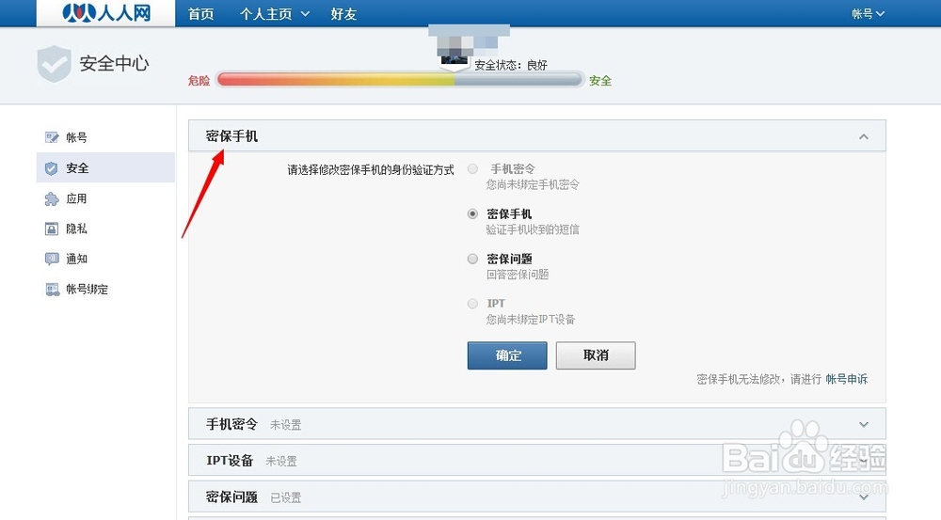Collapse the 密保手机 section chevron
Image resolution: width=941 pixels, height=520 pixels.
[x=864, y=136]
